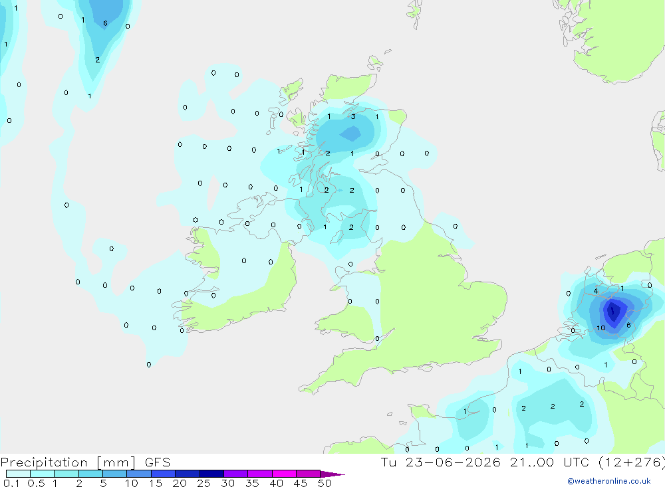Screen dimensions: 665x487
Task: Click the 35–40 mm legend color swatch
Action: tap(259, 474)
